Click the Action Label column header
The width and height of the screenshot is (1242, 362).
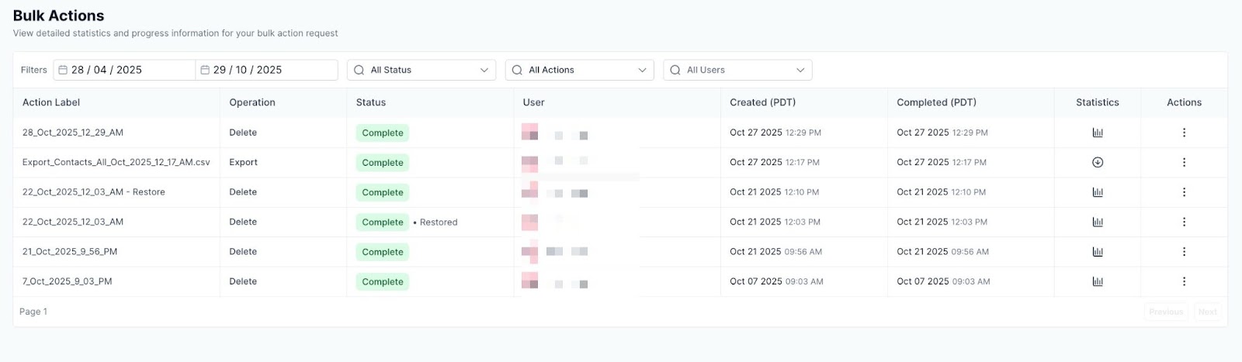51,102
